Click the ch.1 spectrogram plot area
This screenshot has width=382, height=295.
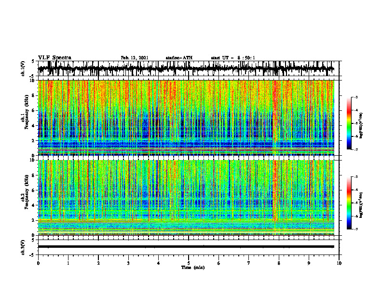tap(186, 118)
